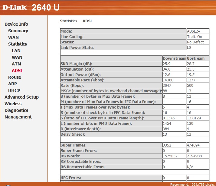
Task: View WAN statistics under Statistics
Action: (17, 57)
